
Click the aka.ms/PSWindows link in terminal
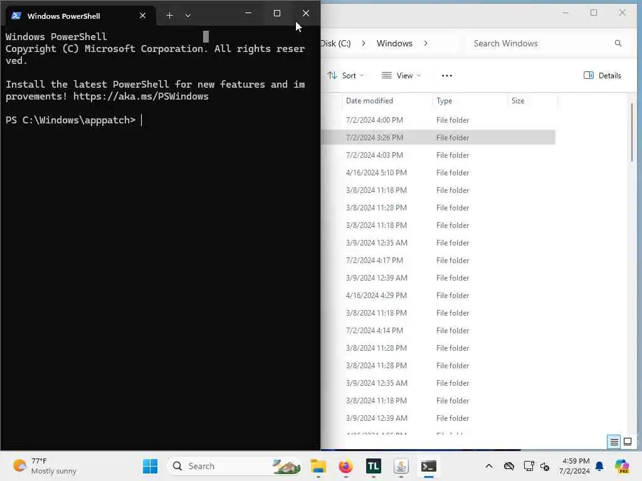(x=141, y=96)
